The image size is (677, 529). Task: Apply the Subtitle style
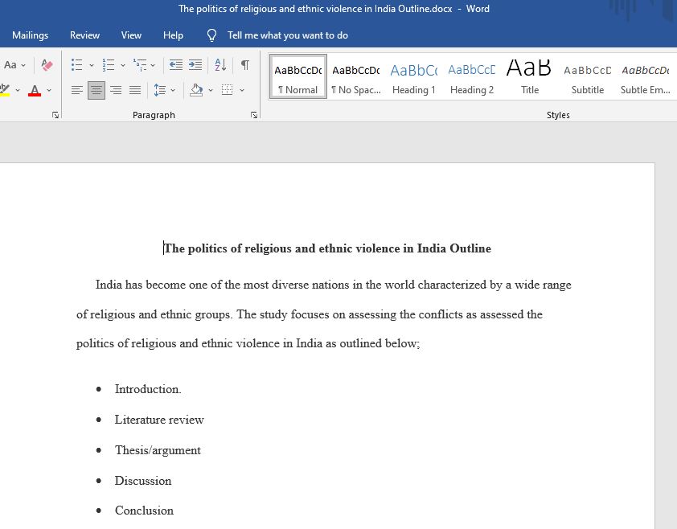587,77
